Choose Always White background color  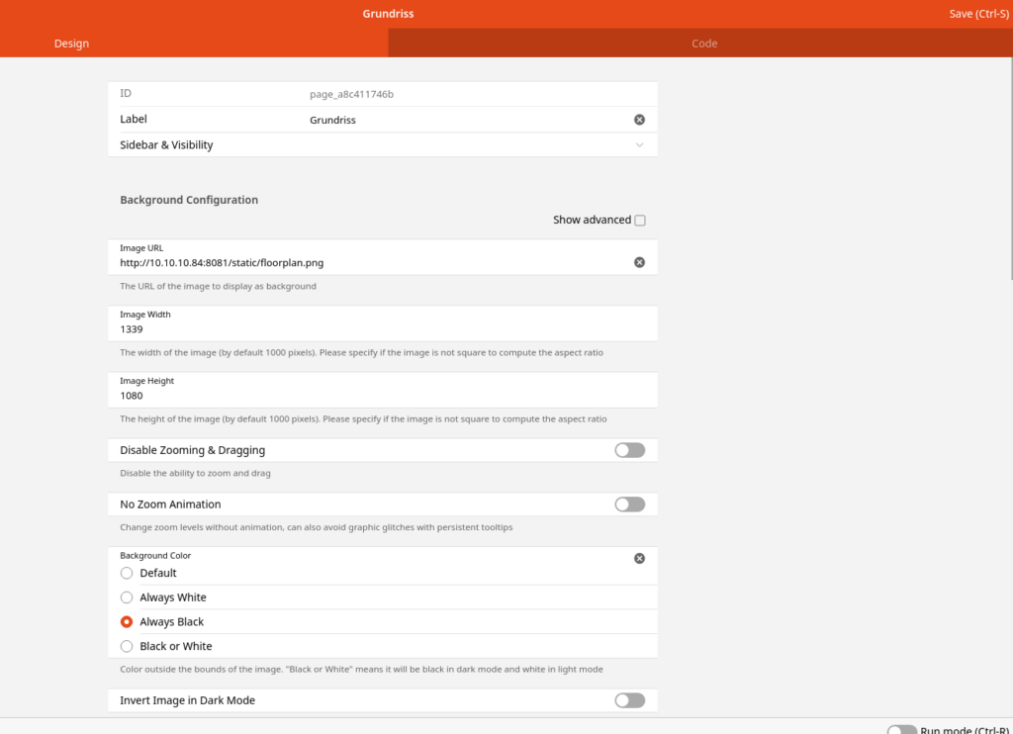[x=127, y=597]
